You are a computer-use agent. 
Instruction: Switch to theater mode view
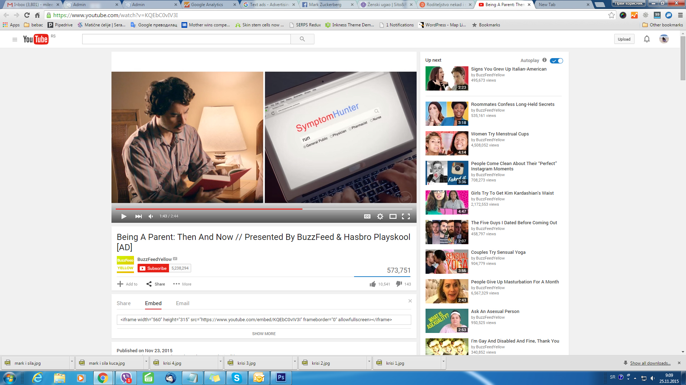pos(393,216)
